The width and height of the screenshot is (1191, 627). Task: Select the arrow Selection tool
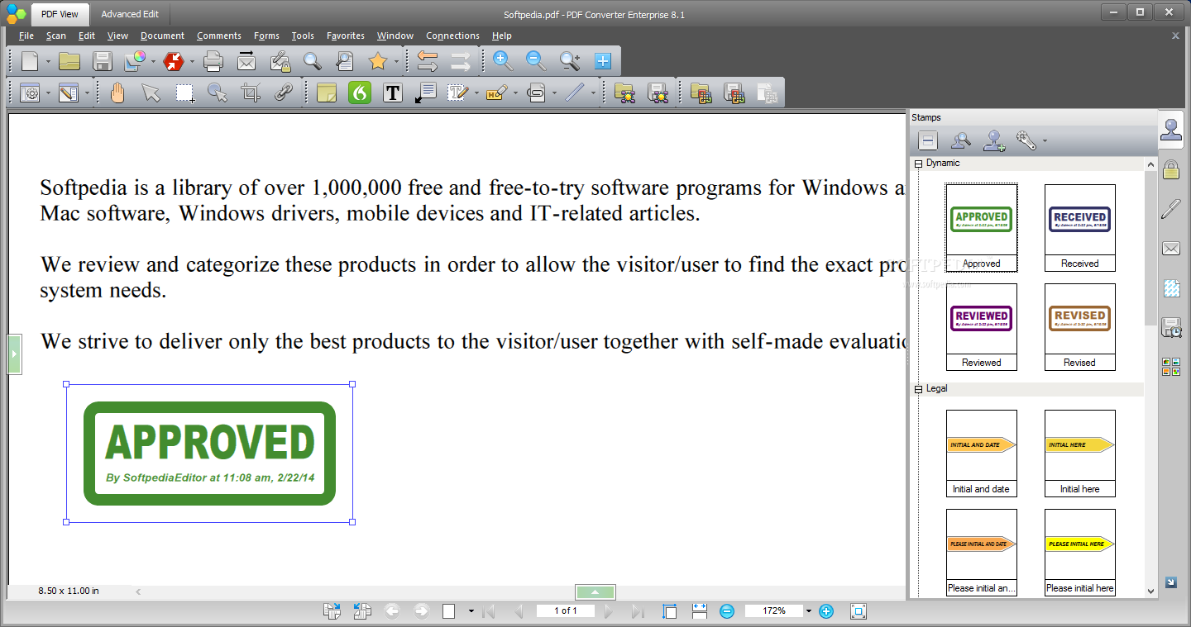[151, 93]
